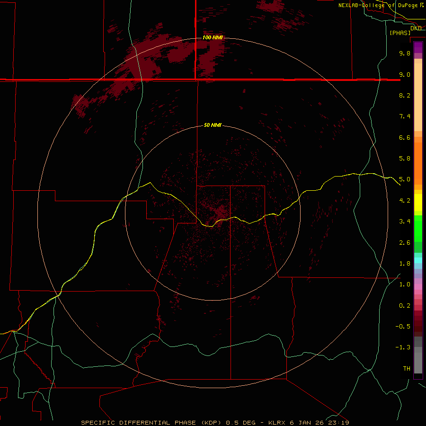Click the 100 NMI range ring label
426x426 pixels.
[213, 37]
